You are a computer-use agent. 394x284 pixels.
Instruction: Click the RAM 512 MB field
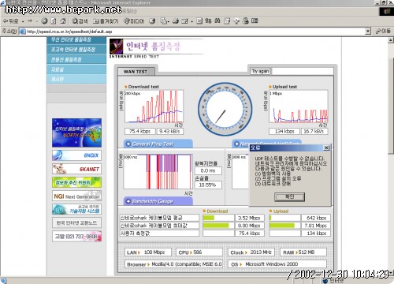(x=303, y=252)
